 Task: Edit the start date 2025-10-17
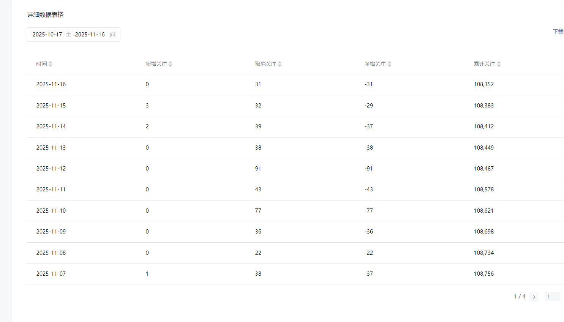(x=47, y=35)
